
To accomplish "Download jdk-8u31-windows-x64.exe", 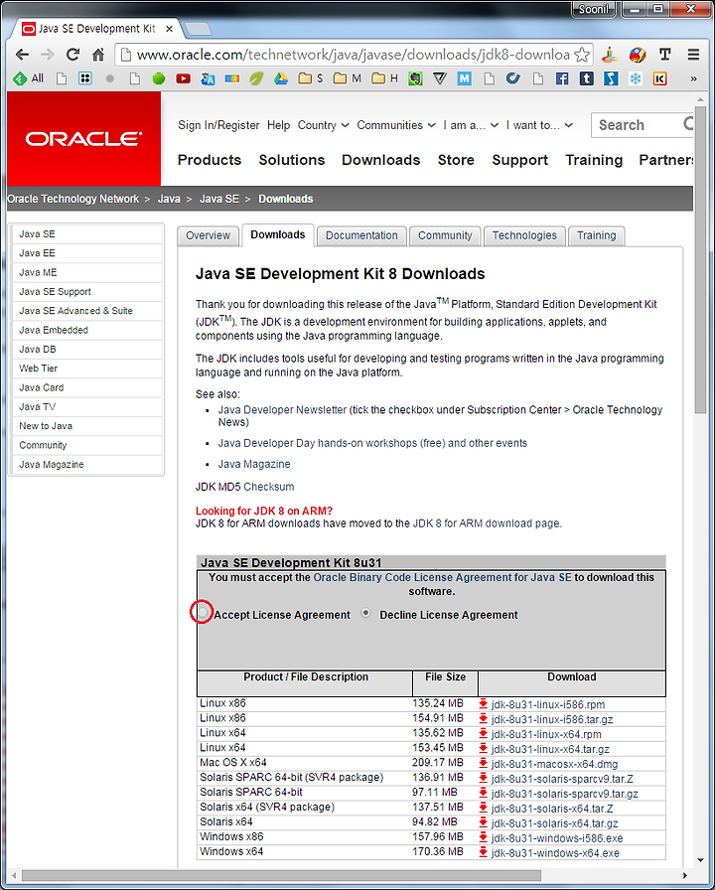I will click(x=555, y=853).
